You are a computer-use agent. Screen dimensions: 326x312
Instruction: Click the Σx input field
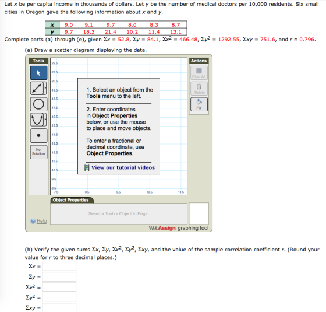(59, 267)
